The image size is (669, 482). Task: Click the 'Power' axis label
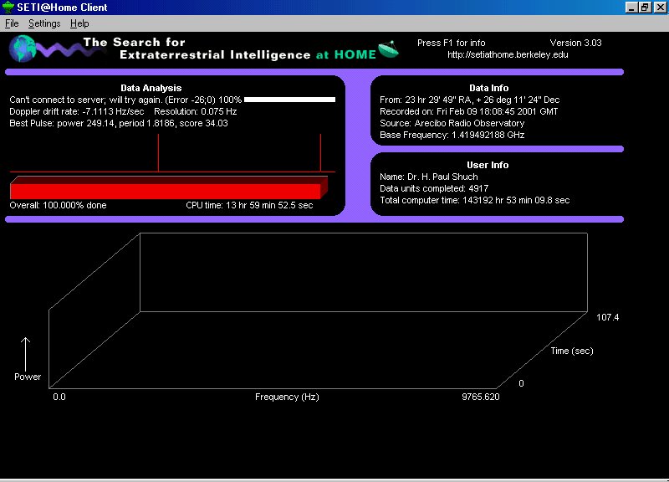pyautogui.click(x=28, y=377)
